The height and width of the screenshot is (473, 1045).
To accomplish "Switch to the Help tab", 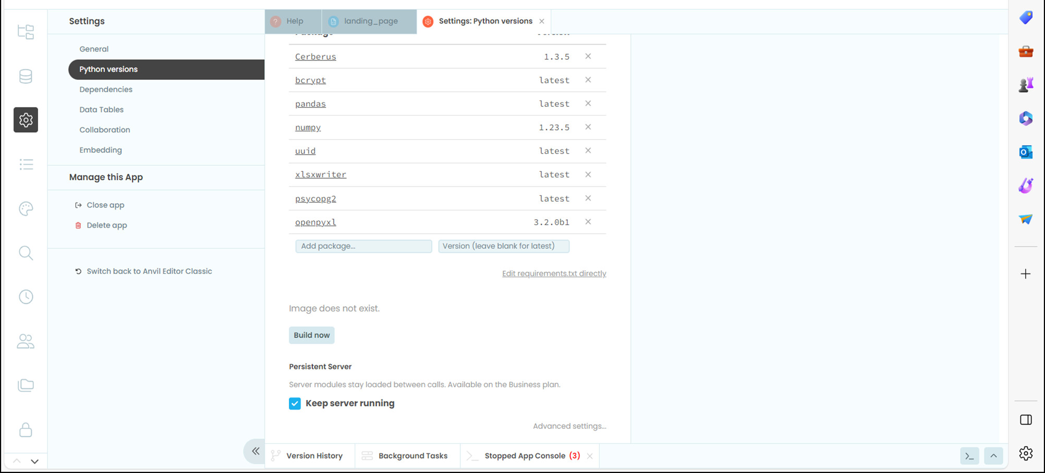I will point(293,21).
